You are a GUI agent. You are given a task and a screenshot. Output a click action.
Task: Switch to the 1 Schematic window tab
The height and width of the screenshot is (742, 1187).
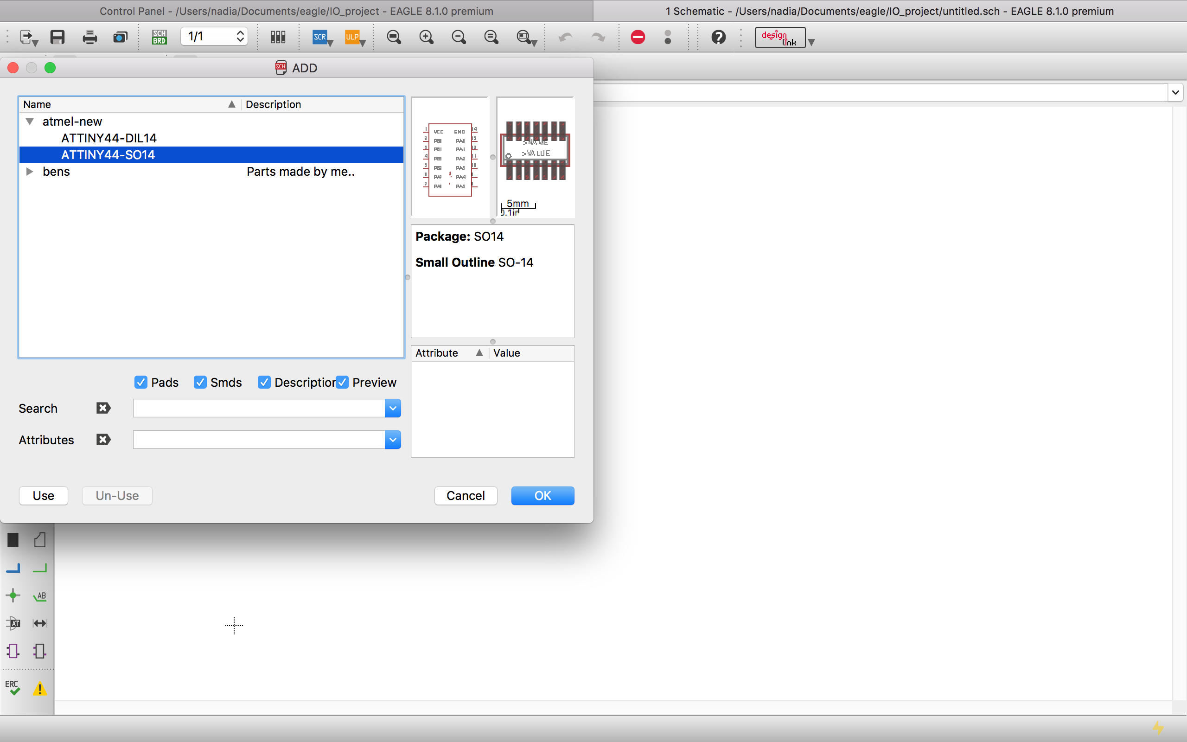[890, 11]
